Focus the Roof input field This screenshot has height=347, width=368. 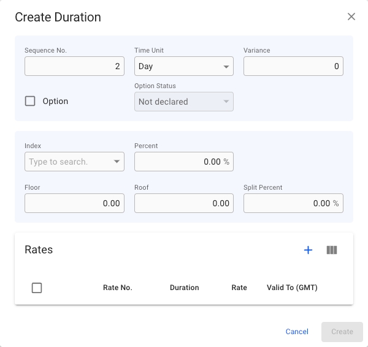click(x=183, y=203)
